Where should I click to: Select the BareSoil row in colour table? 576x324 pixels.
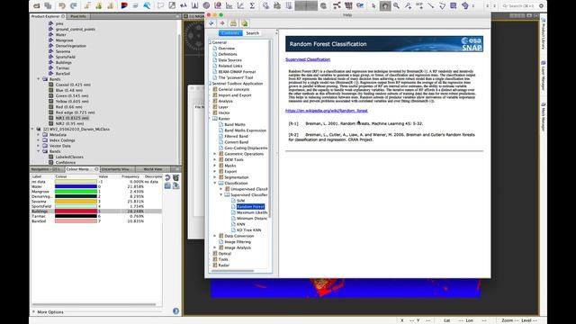point(96,221)
